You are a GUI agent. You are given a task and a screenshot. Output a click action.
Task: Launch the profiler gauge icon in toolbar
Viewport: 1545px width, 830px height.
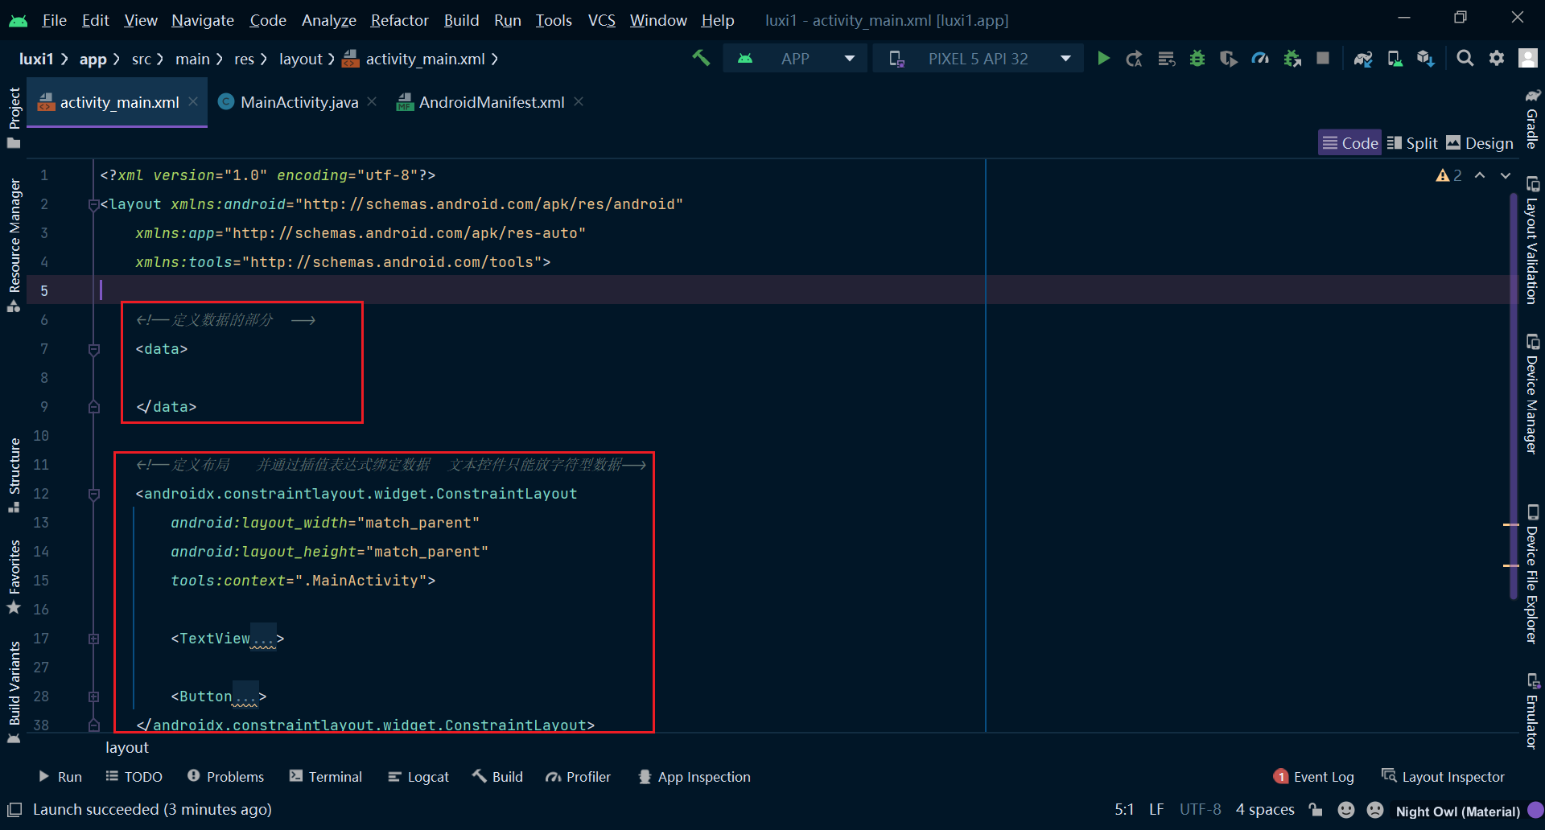(x=1260, y=58)
